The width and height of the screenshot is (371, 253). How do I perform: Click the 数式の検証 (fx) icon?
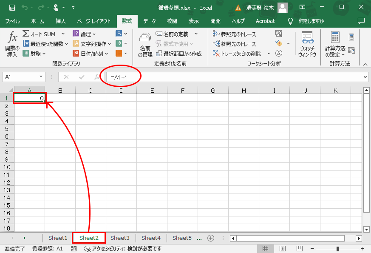[278, 53]
